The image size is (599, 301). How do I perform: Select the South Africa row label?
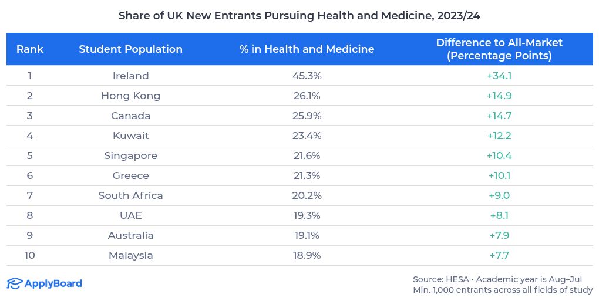click(130, 195)
